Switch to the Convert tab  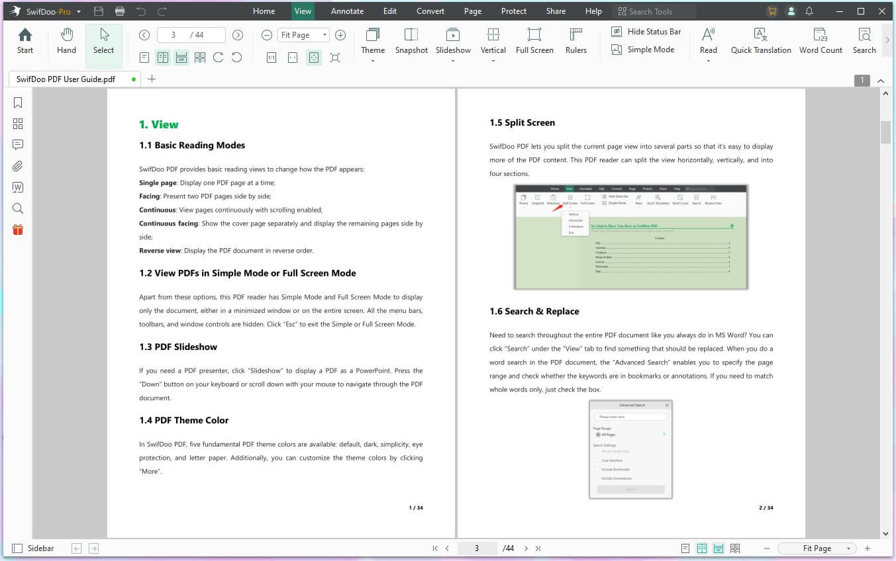430,11
